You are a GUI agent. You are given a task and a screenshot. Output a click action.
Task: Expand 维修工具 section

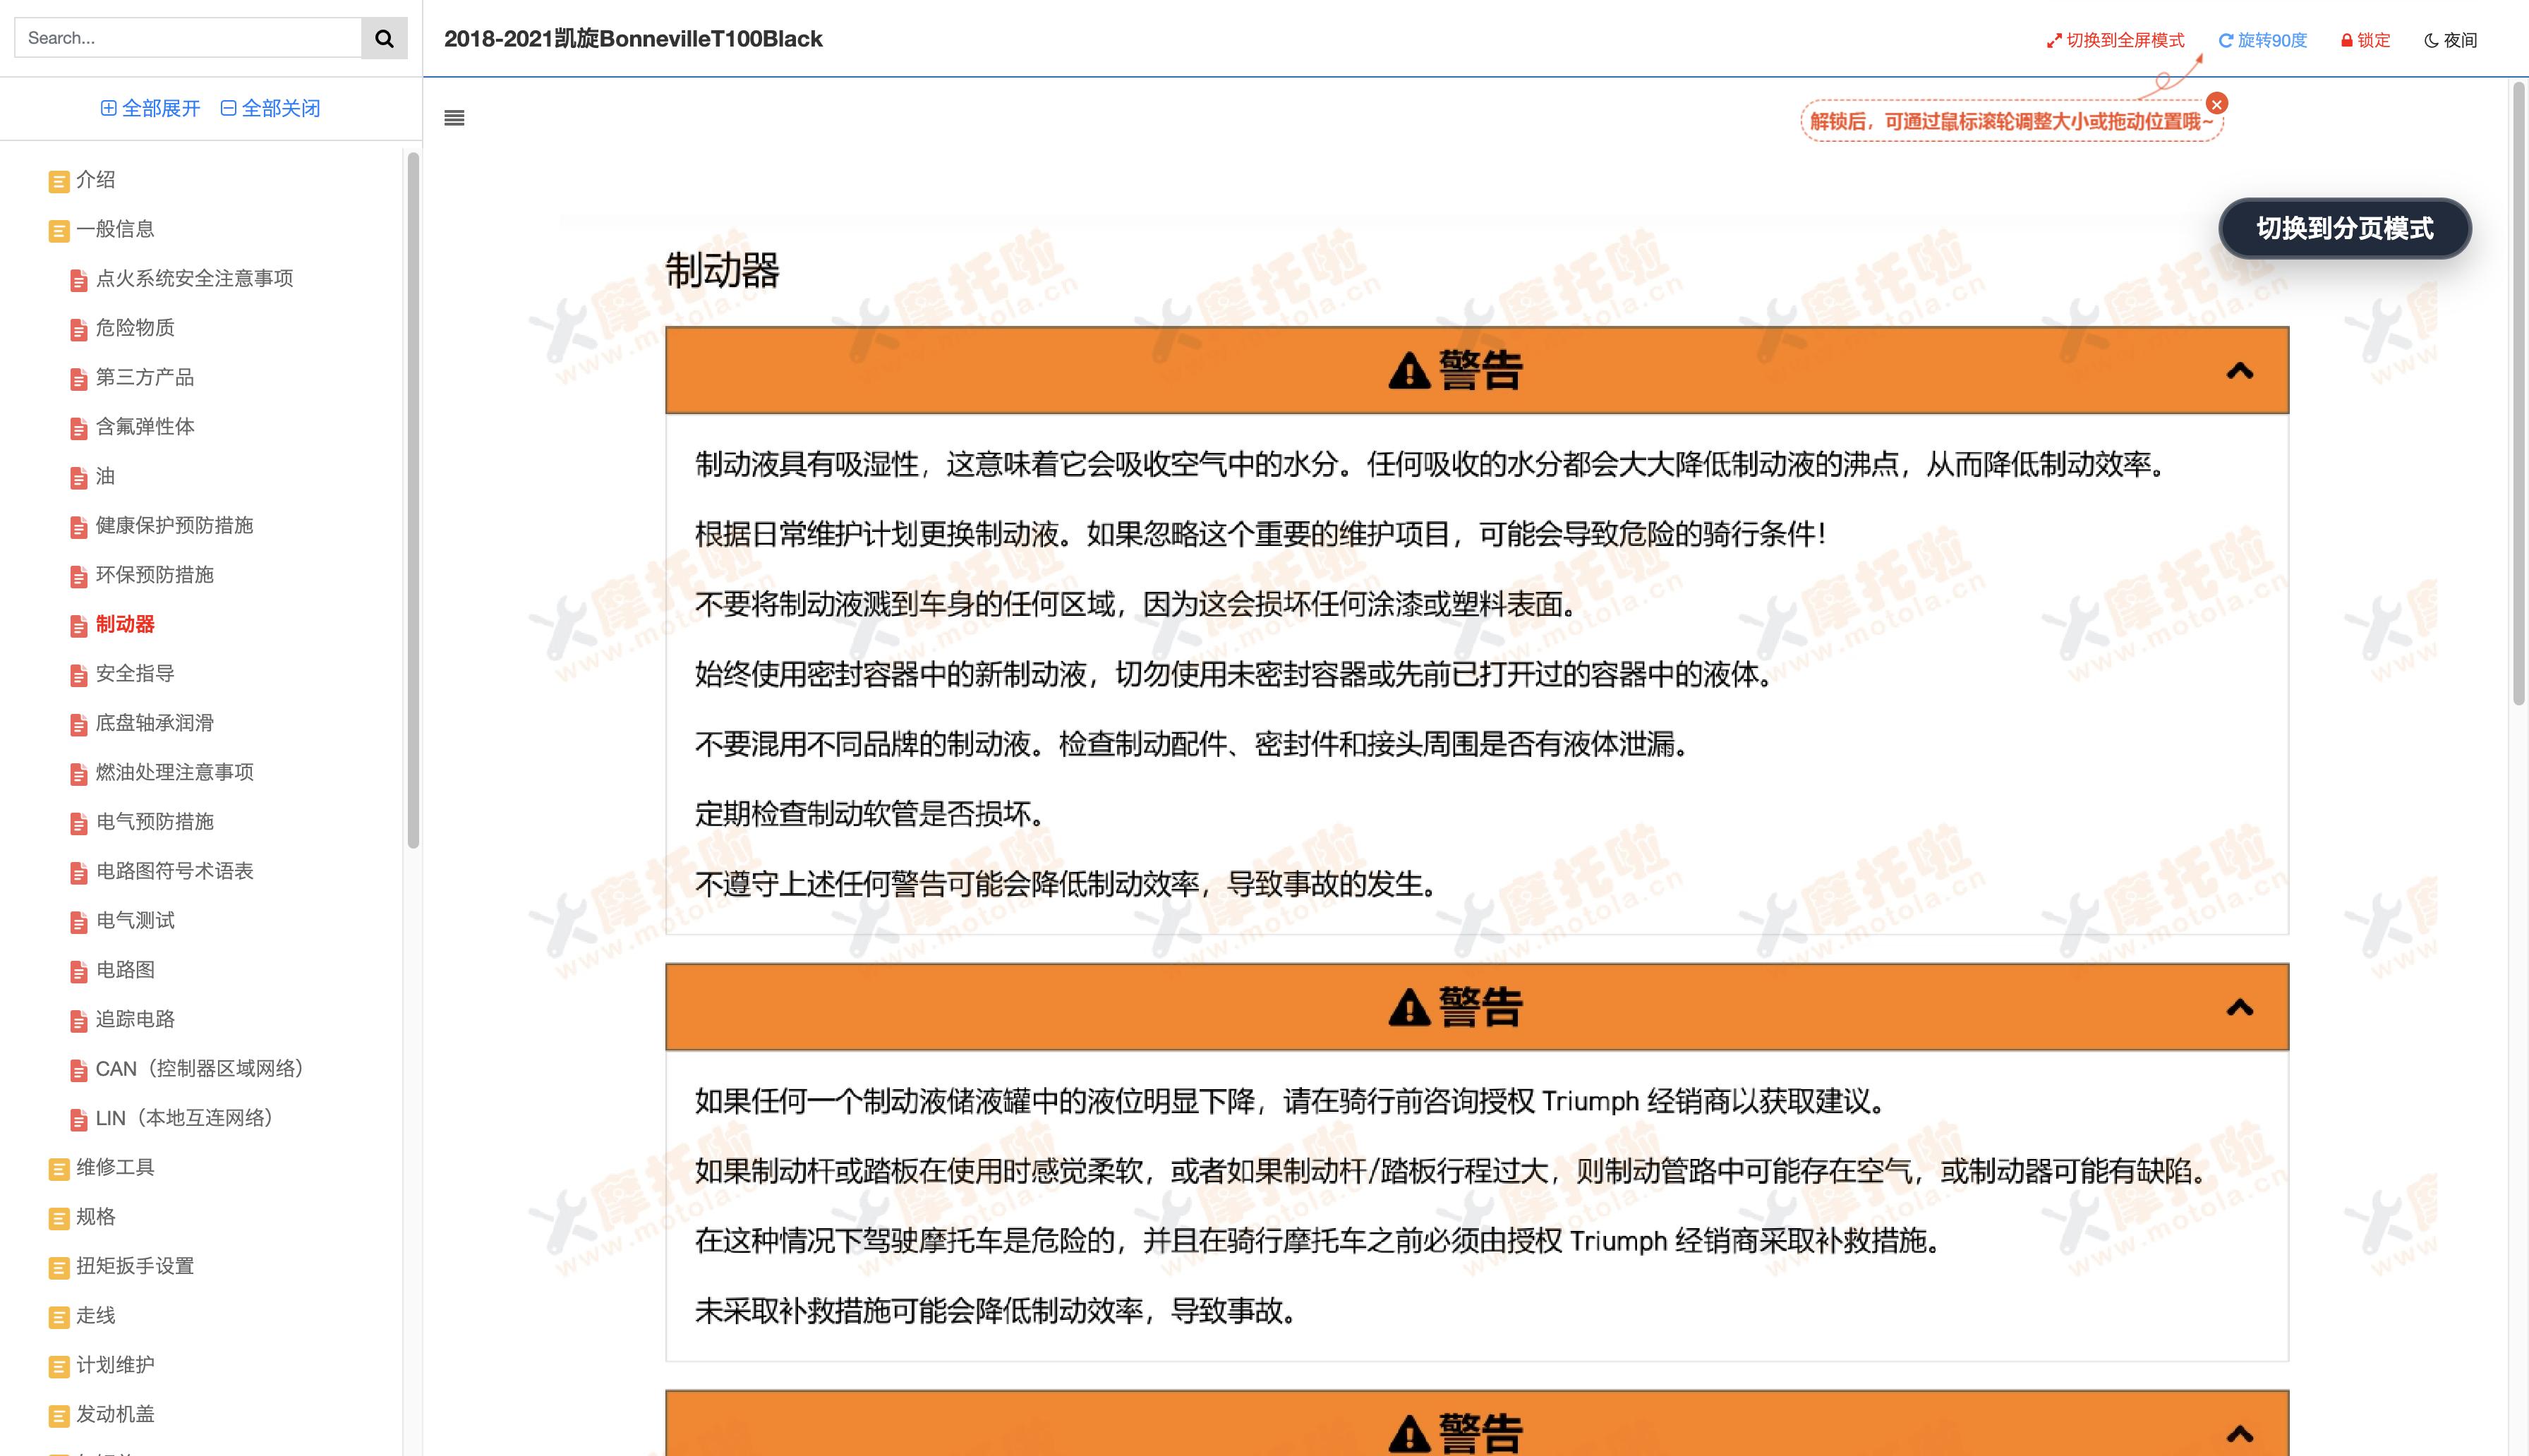[x=116, y=1168]
